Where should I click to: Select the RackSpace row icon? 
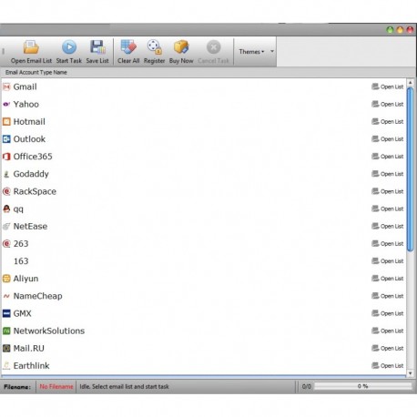click(x=6, y=191)
